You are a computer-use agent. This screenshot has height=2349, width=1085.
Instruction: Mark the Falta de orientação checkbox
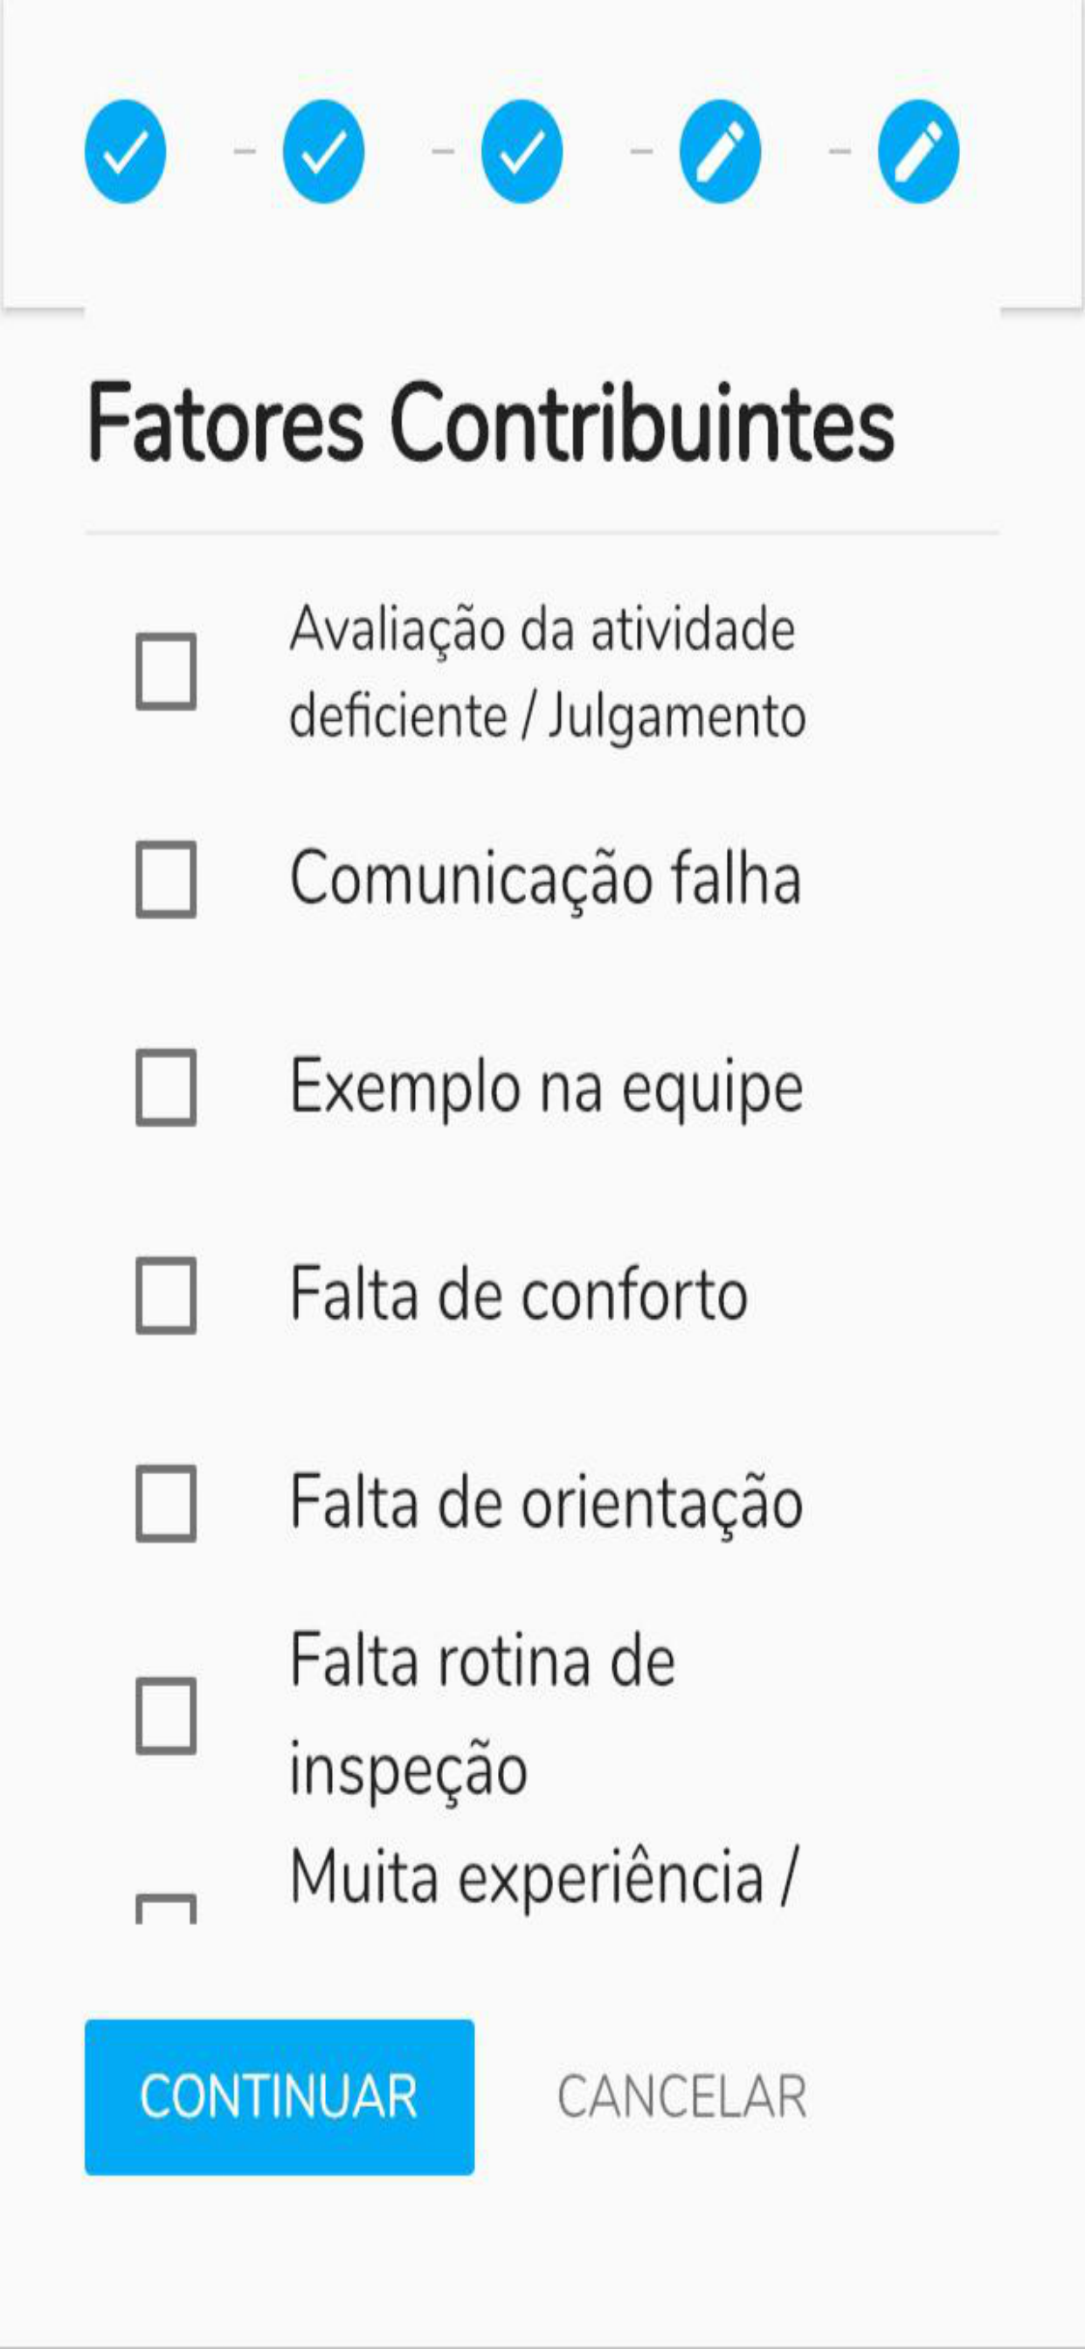point(166,1504)
